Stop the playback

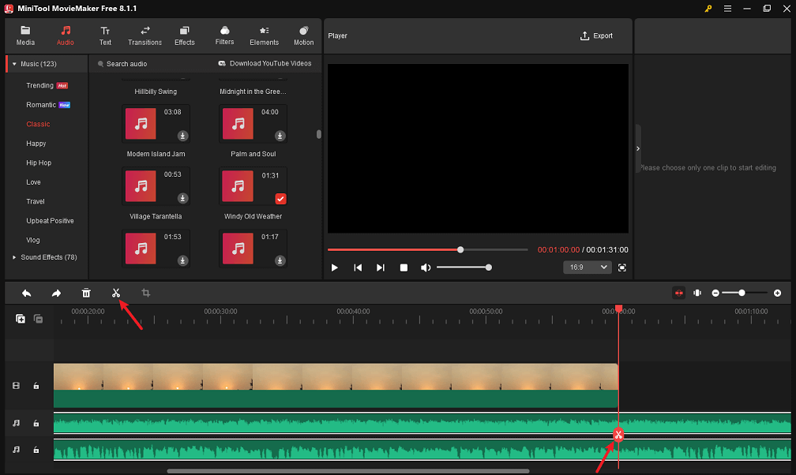404,267
